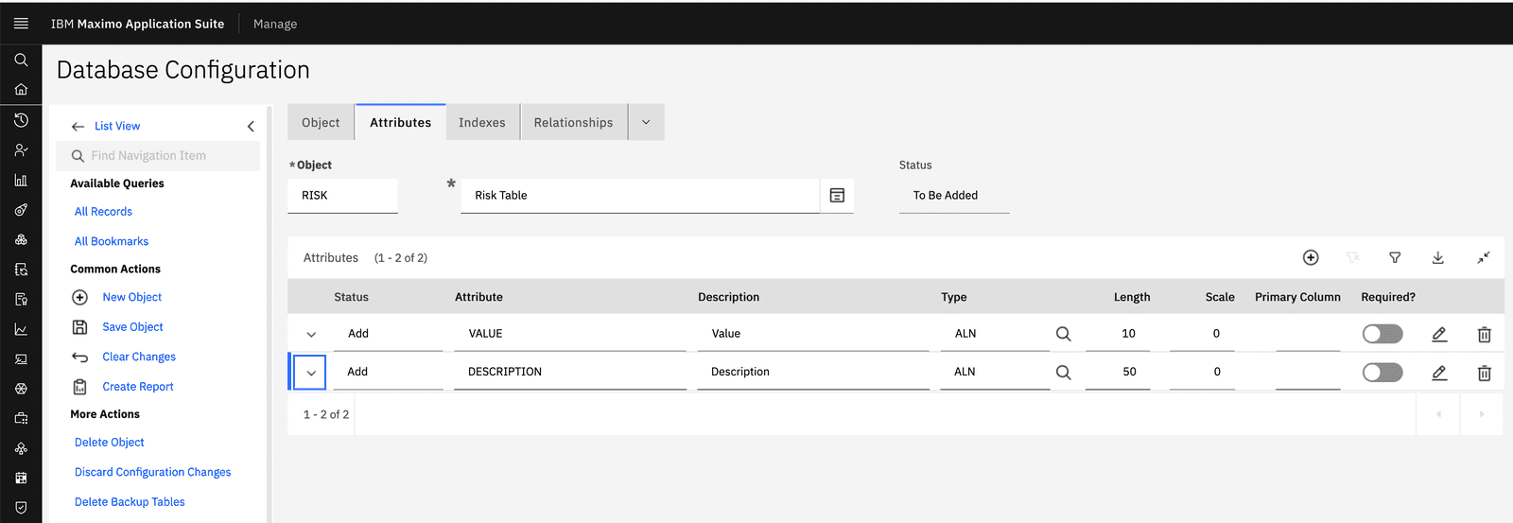The width and height of the screenshot is (1513, 523).
Task: Open type lookup for VALUE attribute
Action: tap(1063, 334)
